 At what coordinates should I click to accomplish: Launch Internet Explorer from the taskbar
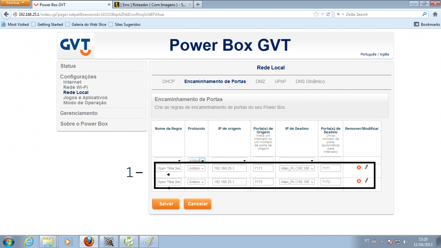coord(29,241)
